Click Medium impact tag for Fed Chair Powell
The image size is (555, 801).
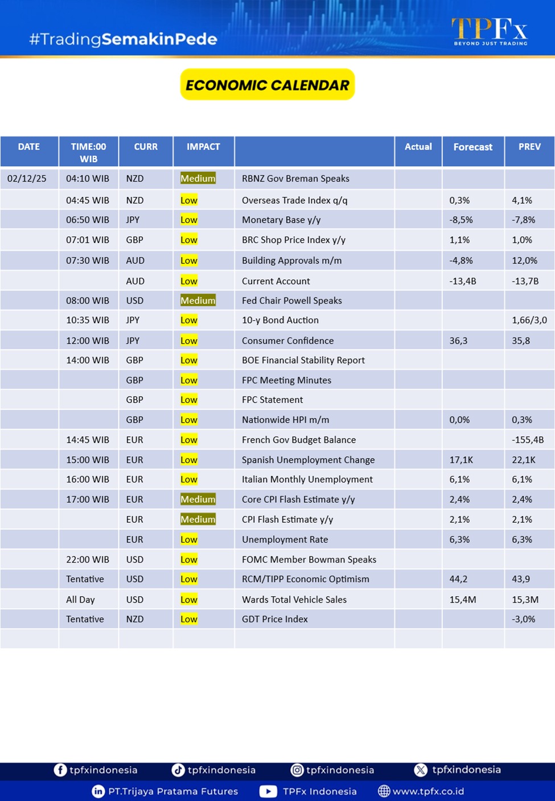click(198, 300)
